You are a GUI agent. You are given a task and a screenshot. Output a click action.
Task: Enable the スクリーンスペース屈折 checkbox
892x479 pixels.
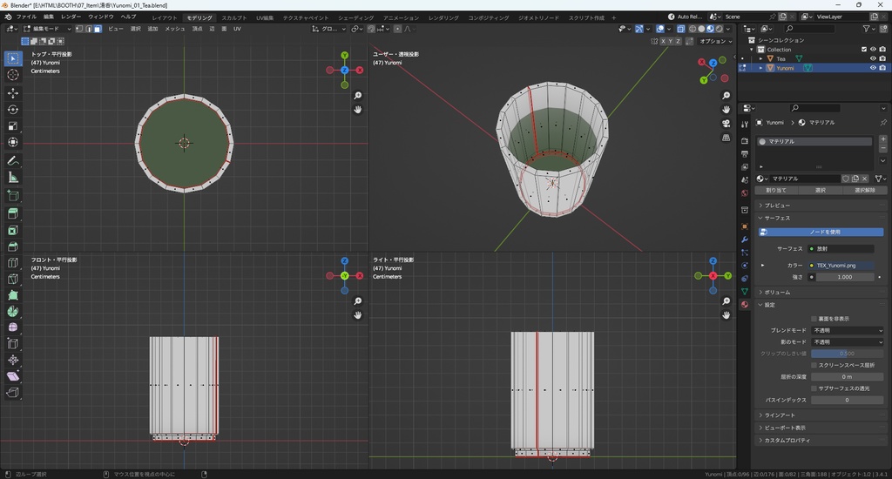tap(814, 365)
